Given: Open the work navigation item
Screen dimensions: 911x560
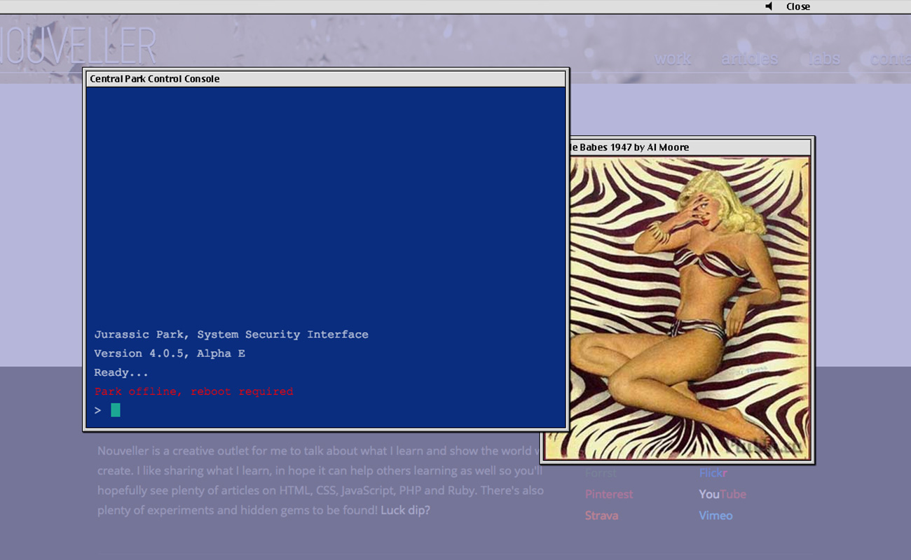Looking at the screenshot, I should (x=673, y=59).
